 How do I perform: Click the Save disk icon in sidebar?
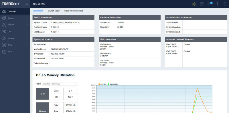(4, 52)
